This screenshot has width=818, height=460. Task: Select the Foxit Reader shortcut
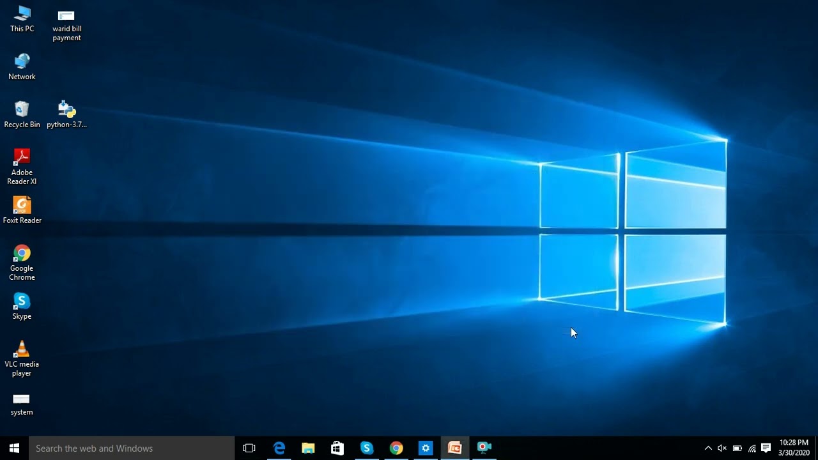pos(22,211)
